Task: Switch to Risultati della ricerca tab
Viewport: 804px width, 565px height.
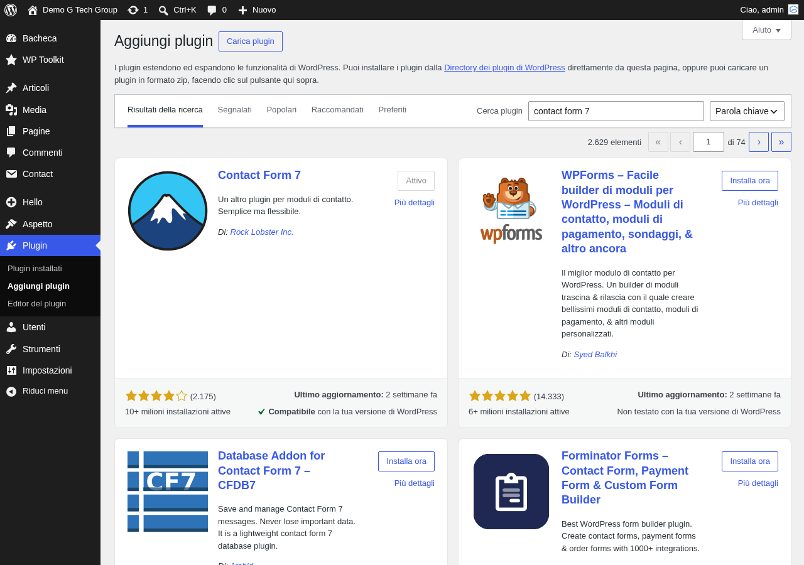Action: coord(165,110)
